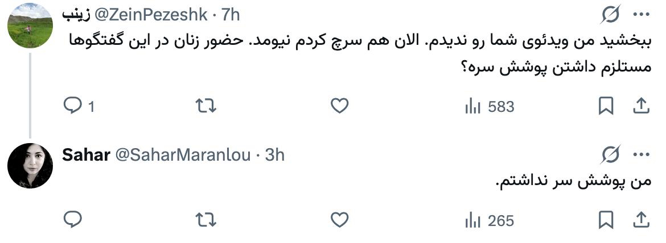
Task: Click ZeinPezeshk's landscape profile picture
Action: 30,26
